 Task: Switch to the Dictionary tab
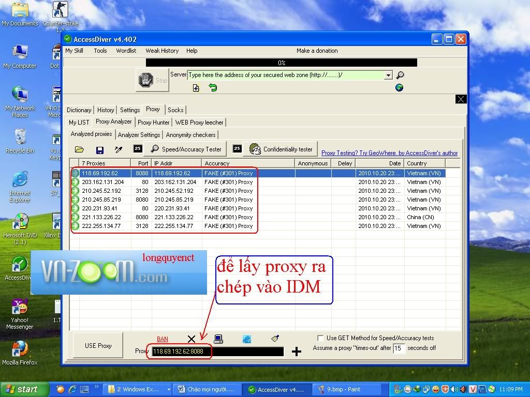79,110
